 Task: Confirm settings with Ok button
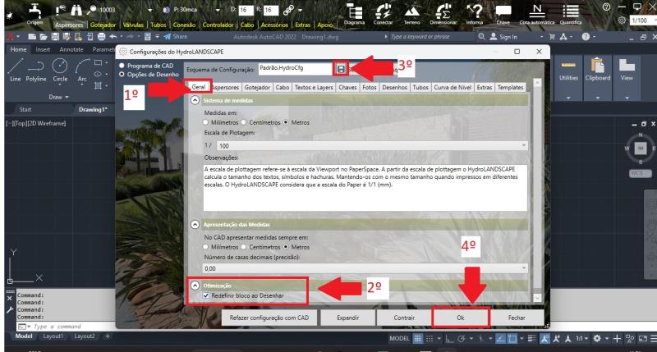tap(461, 318)
